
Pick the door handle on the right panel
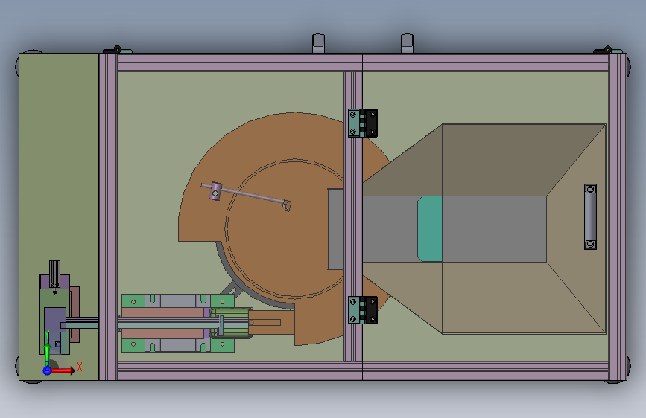pyautogui.click(x=590, y=217)
